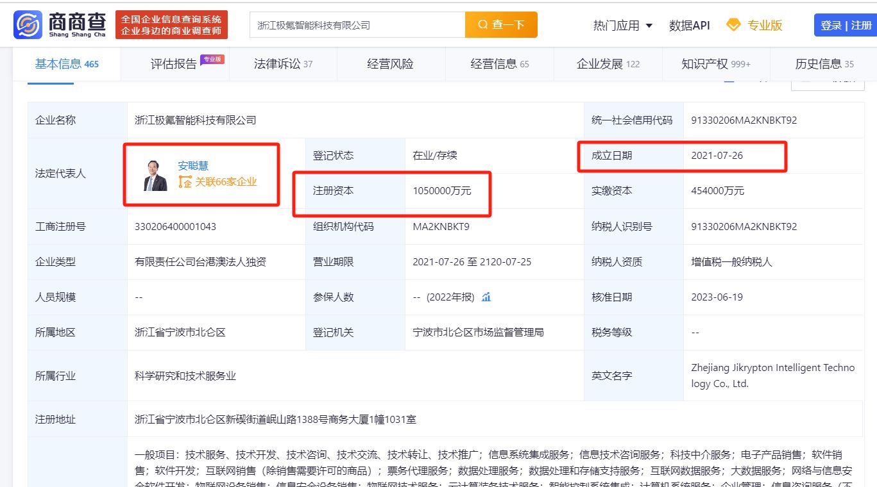Click the 成立日期 value 2021-07-26

point(717,155)
